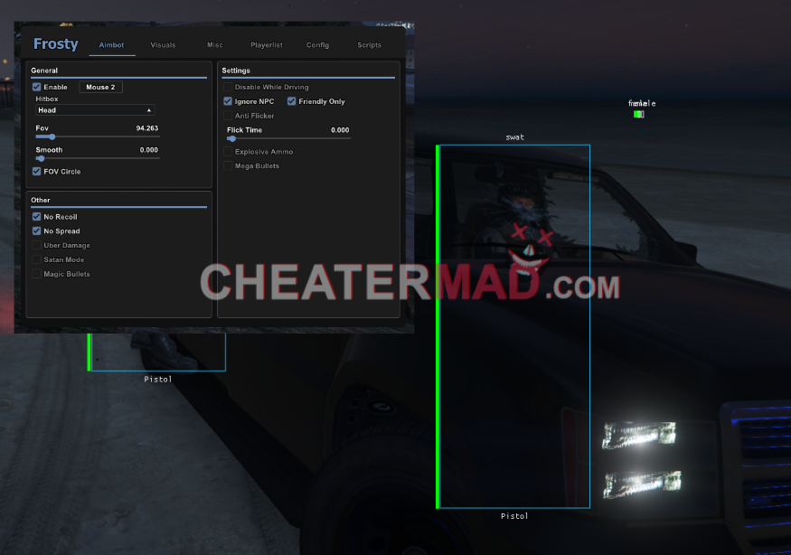This screenshot has height=555, width=791.
Task: Enable Anti Flicker checkbox
Action: point(228,116)
